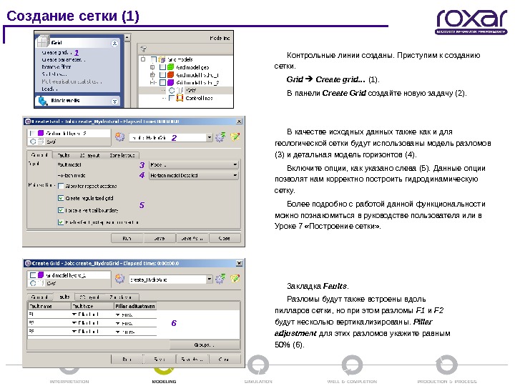Click the Production & Process stage icon
The width and height of the screenshot is (515, 386).
click(x=446, y=365)
